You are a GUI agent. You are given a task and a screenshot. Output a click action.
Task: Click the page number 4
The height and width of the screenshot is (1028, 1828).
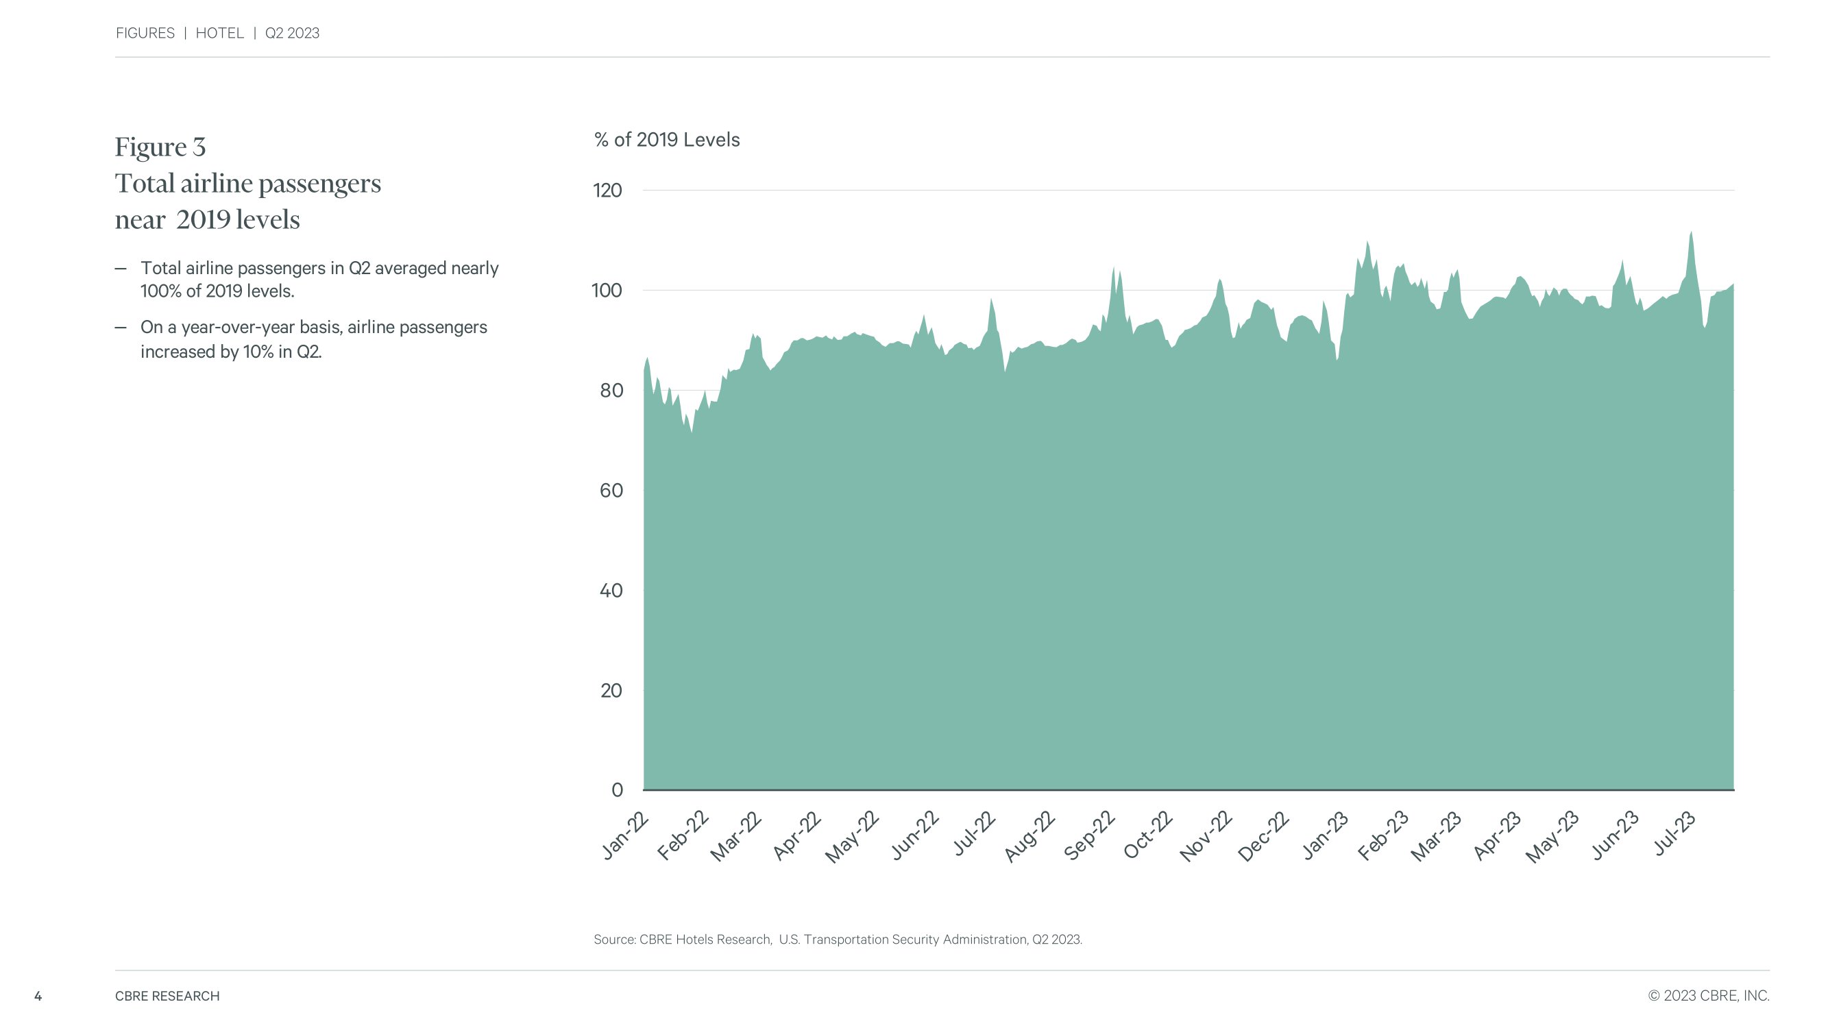pyautogui.click(x=38, y=996)
